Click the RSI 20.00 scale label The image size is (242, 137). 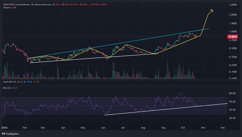pos(232,118)
